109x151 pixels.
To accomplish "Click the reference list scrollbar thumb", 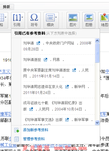I will click(97, 53).
